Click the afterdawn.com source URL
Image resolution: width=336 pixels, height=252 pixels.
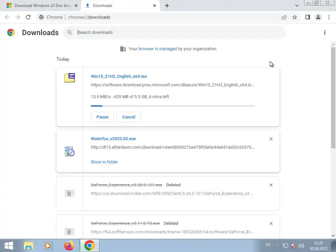point(172,147)
